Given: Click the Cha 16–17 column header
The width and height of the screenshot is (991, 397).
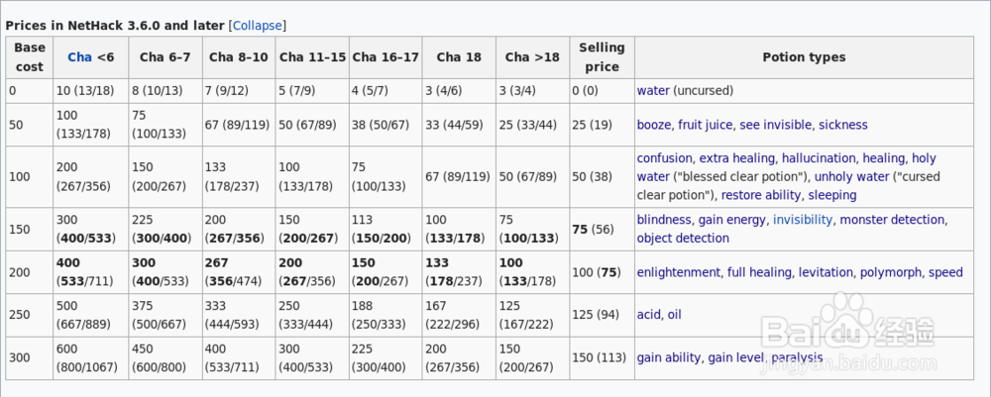Looking at the screenshot, I should [385, 56].
